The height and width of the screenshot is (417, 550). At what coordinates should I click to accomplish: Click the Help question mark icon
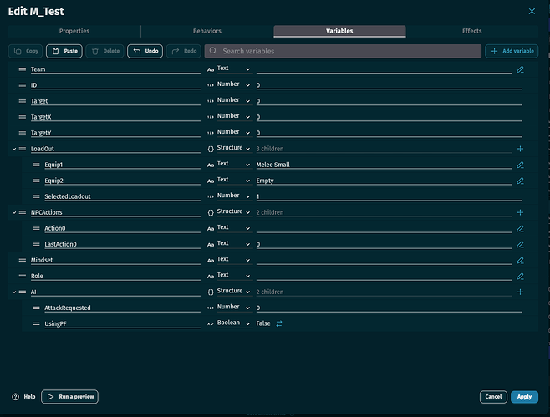(15, 397)
